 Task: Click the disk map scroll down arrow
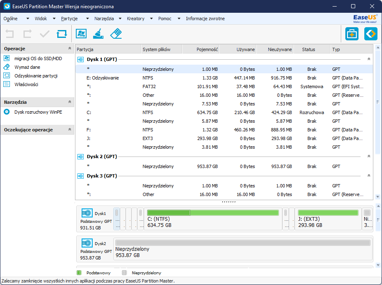click(377, 265)
